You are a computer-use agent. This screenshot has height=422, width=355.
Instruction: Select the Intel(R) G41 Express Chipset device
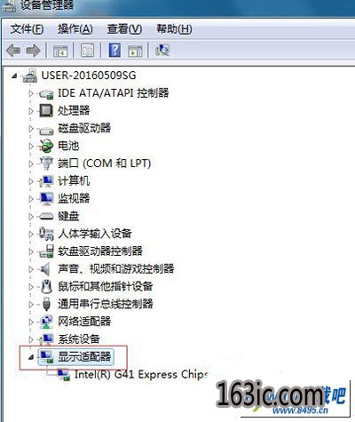tap(141, 374)
